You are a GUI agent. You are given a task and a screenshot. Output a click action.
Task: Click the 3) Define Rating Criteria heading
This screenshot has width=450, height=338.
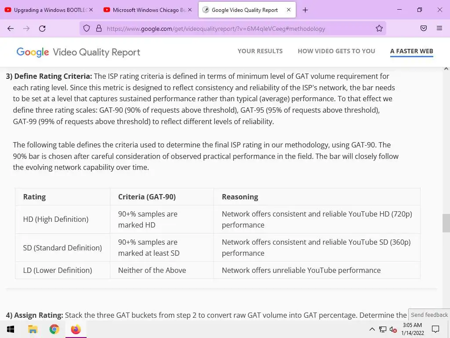coord(49,76)
